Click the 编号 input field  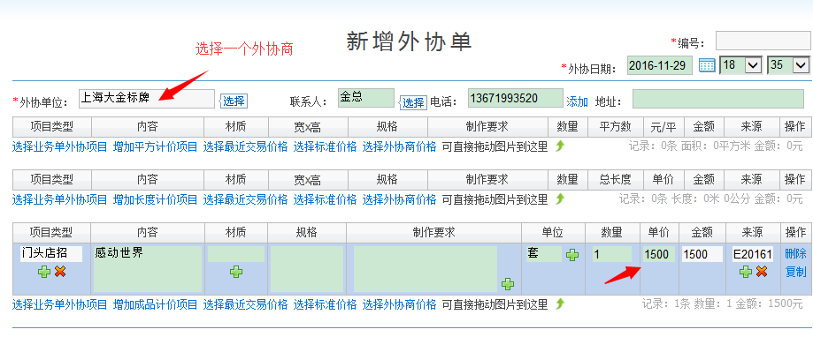pyautogui.click(x=763, y=41)
